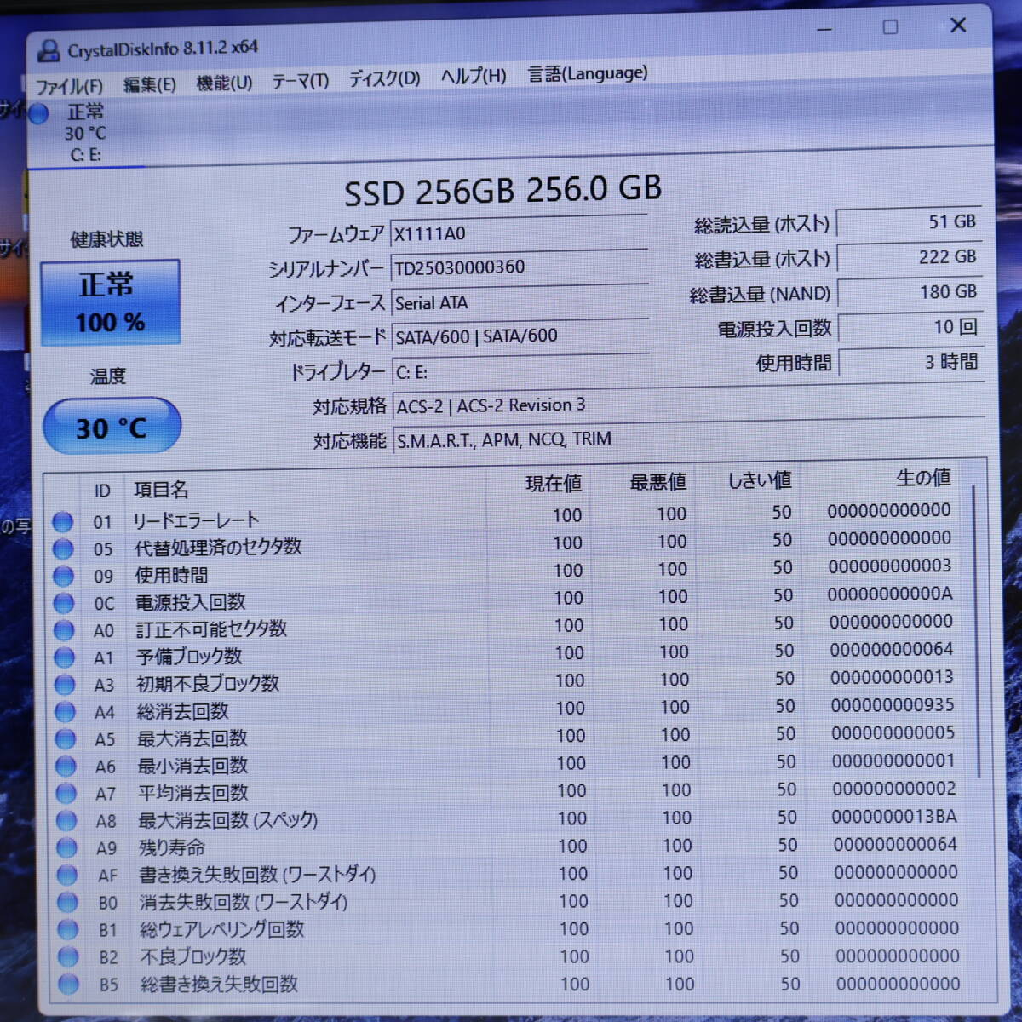The width and height of the screenshot is (1022, 1022).
Task: Click the 正常 100 % health status button
Action: (111, 303)
